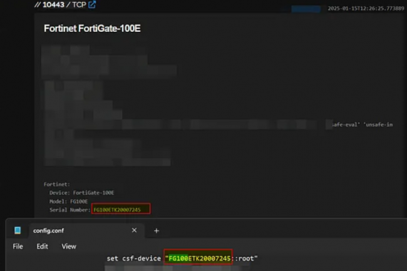
Task: Open the View menu in Notepad
Action: click(x=68, y=247)
